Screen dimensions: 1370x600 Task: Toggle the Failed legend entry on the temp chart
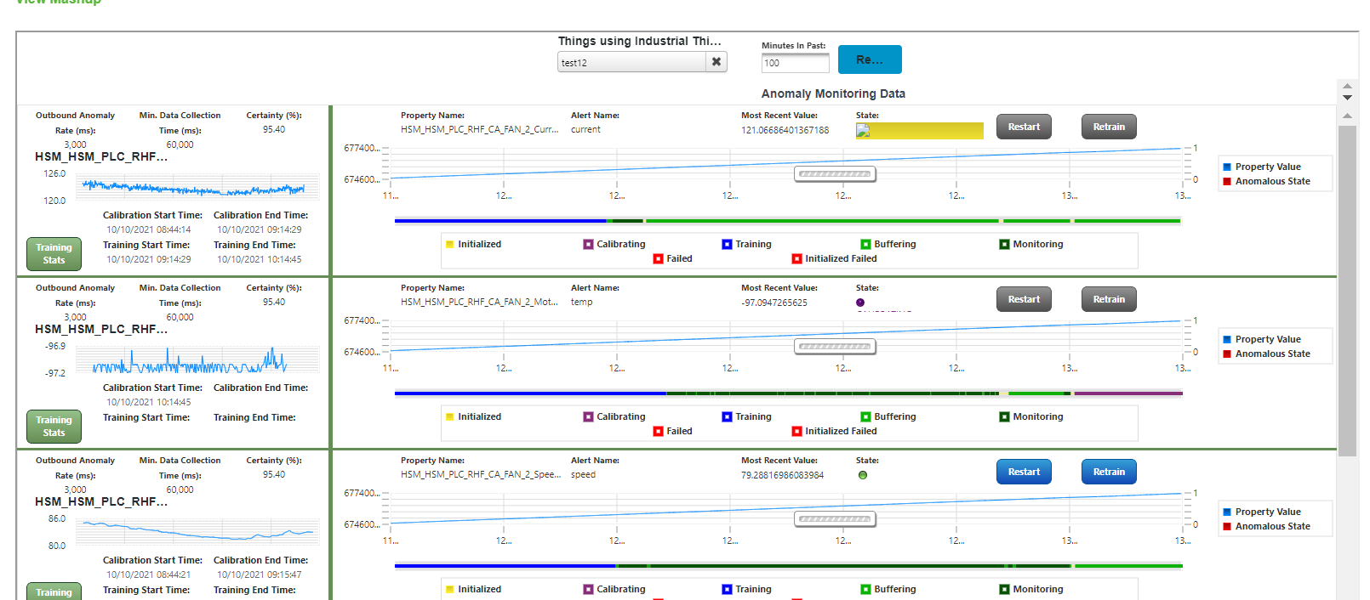pyautogui.click(x=657, y=431)
